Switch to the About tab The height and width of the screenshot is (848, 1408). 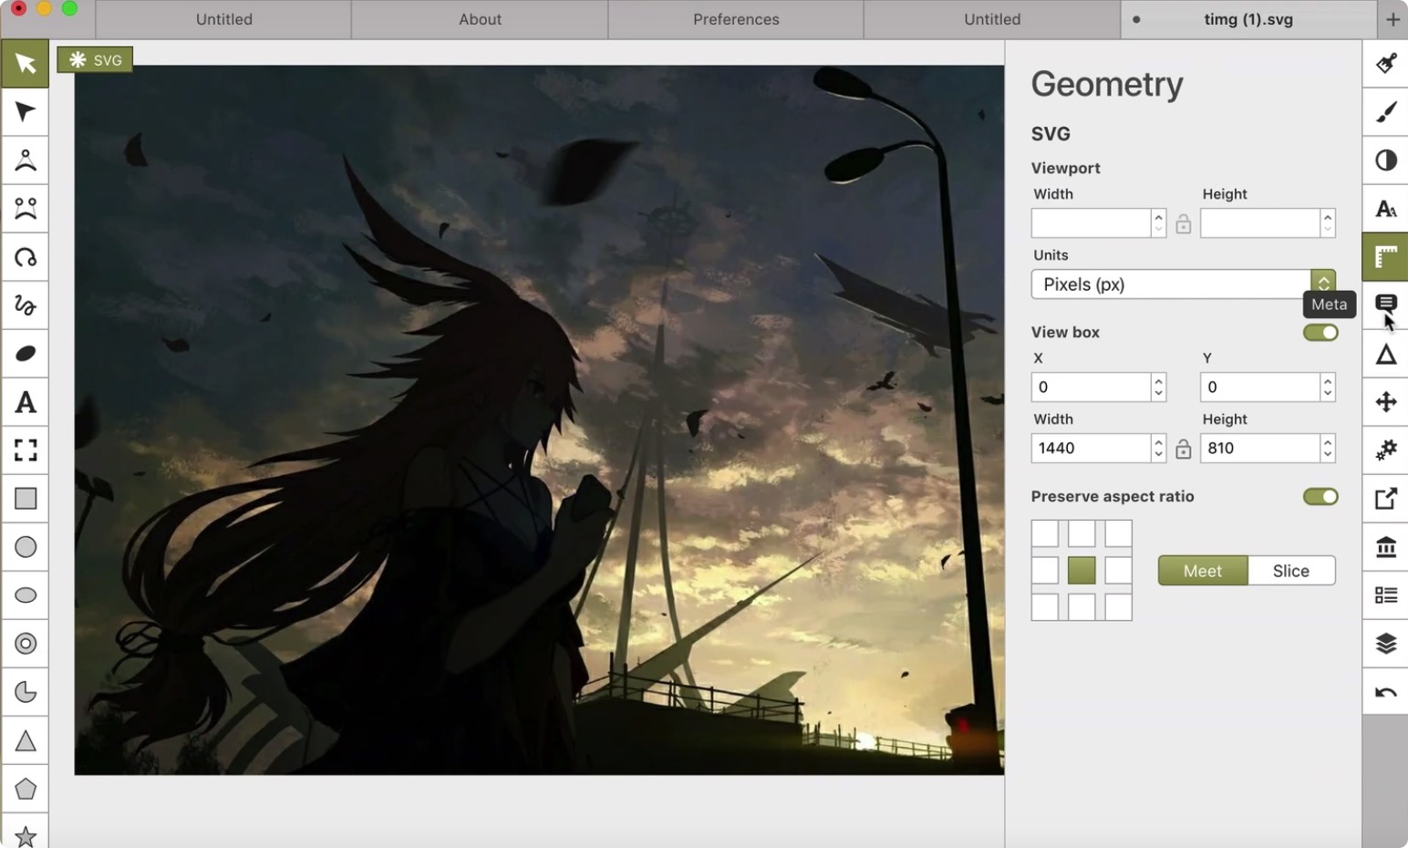pos(480,19)
